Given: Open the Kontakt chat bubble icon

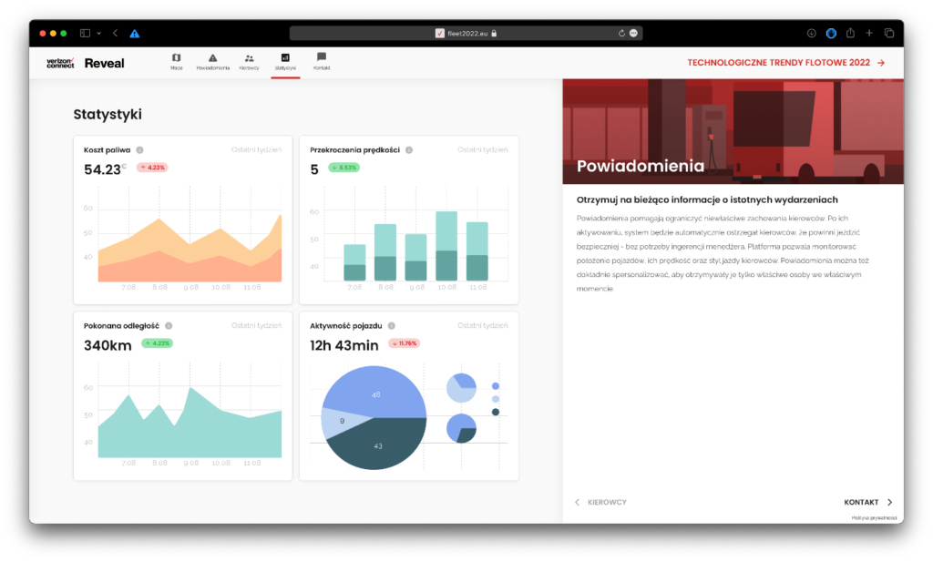Looking at the screenshot, I should pos(322,57).
